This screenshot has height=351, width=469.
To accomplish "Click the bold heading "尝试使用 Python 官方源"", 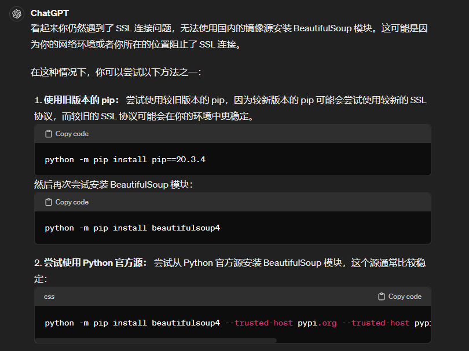I will tap(93, 263).
